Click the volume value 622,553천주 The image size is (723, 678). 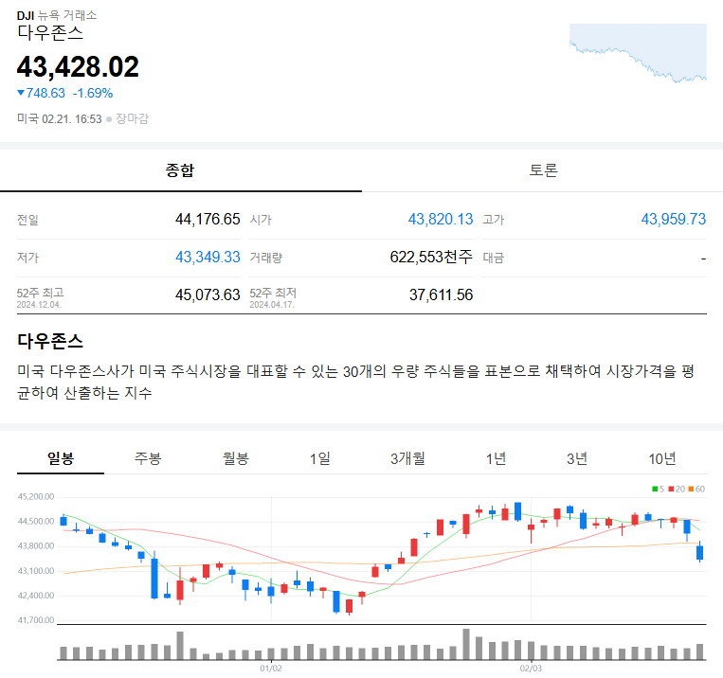(431, 257)
